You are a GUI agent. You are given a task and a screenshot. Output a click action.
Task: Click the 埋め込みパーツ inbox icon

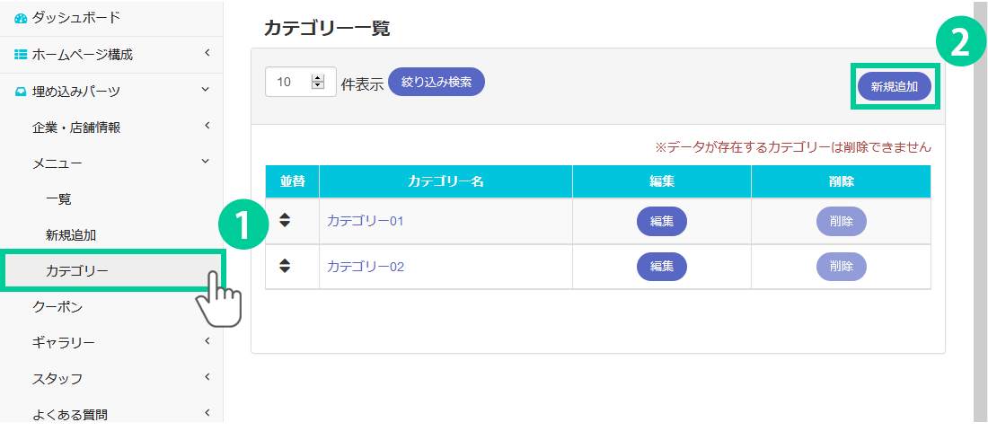coord(21,91)
